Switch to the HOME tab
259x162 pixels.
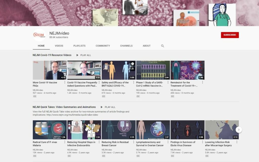point(41,46)
